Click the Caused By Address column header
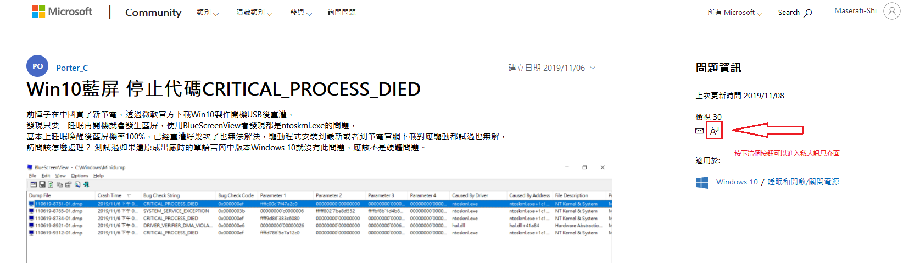 click(530, 195)
